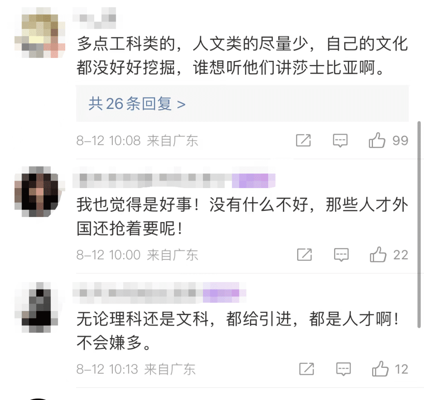Viewport: 424px width, 400px height.
Task: Open the second commenter's blurred username
Action: pos(152,177)
